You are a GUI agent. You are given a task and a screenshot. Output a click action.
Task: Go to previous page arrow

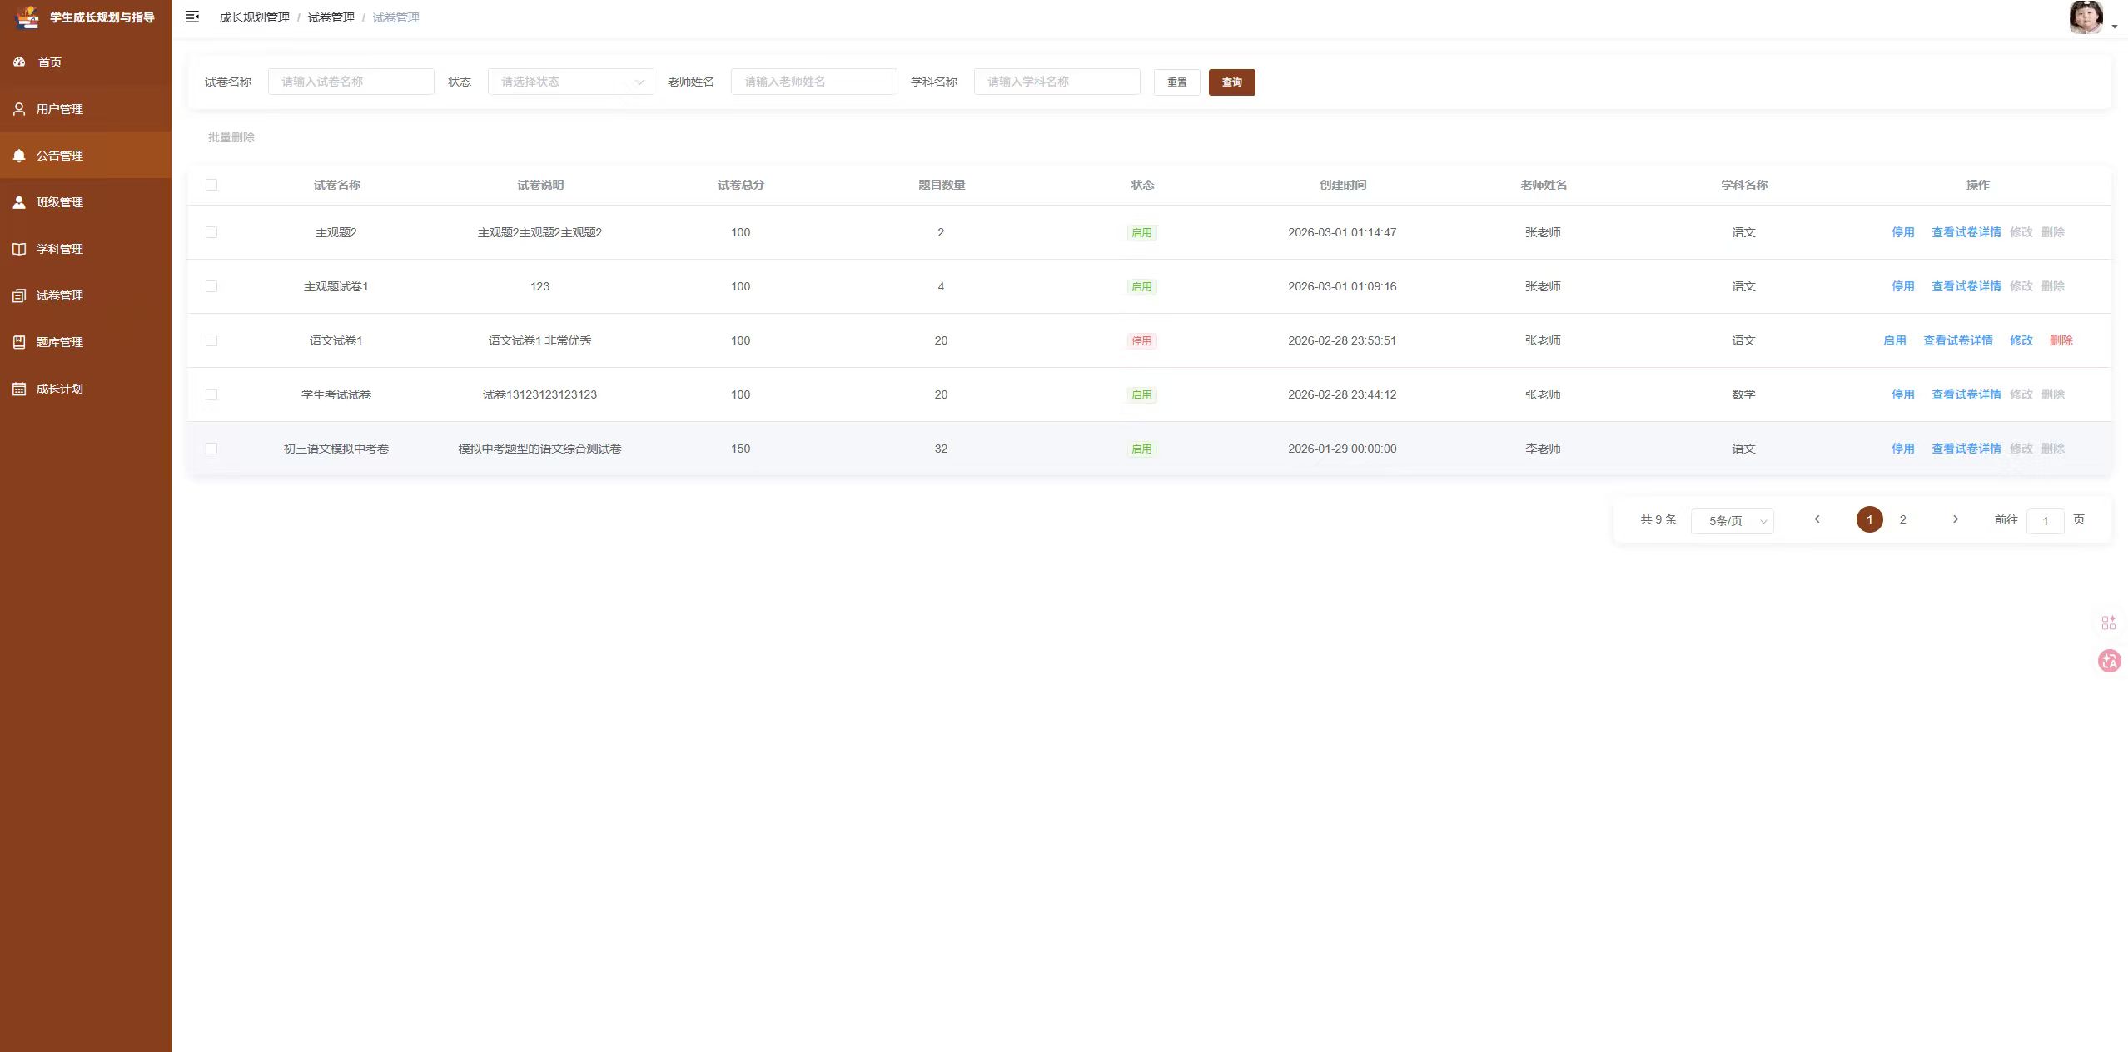point(1817,519)
